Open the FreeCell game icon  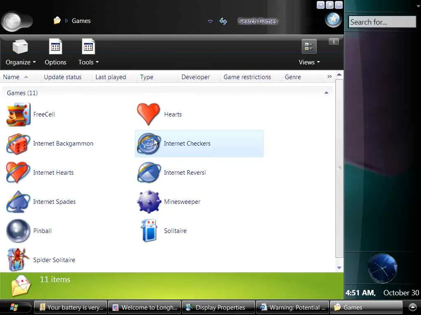tap(18, 114)
